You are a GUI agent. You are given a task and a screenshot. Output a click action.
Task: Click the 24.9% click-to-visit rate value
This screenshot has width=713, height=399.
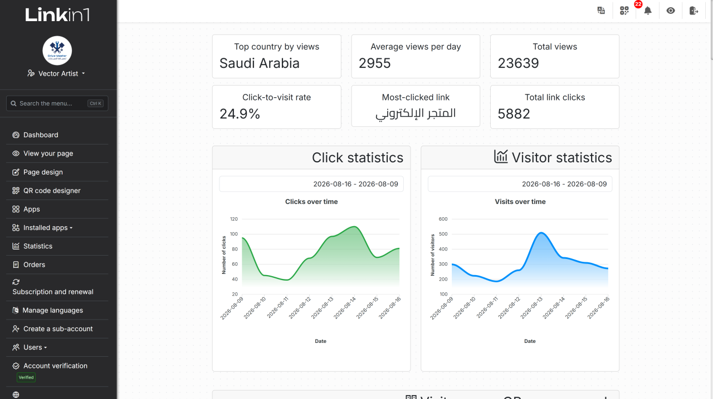[240, 114]
